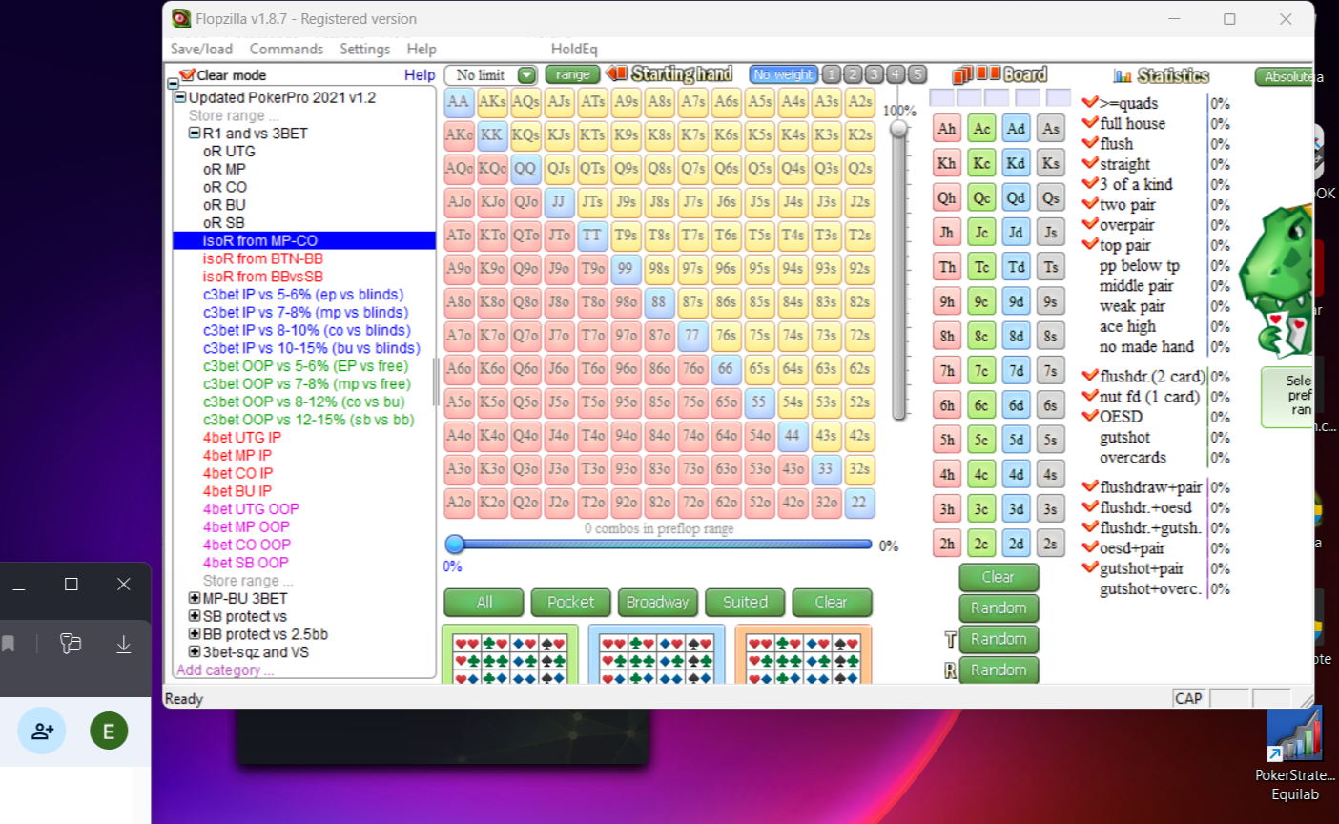
Task: Expand the 3bet-sqz and VS category
Action: pos(194,651)
